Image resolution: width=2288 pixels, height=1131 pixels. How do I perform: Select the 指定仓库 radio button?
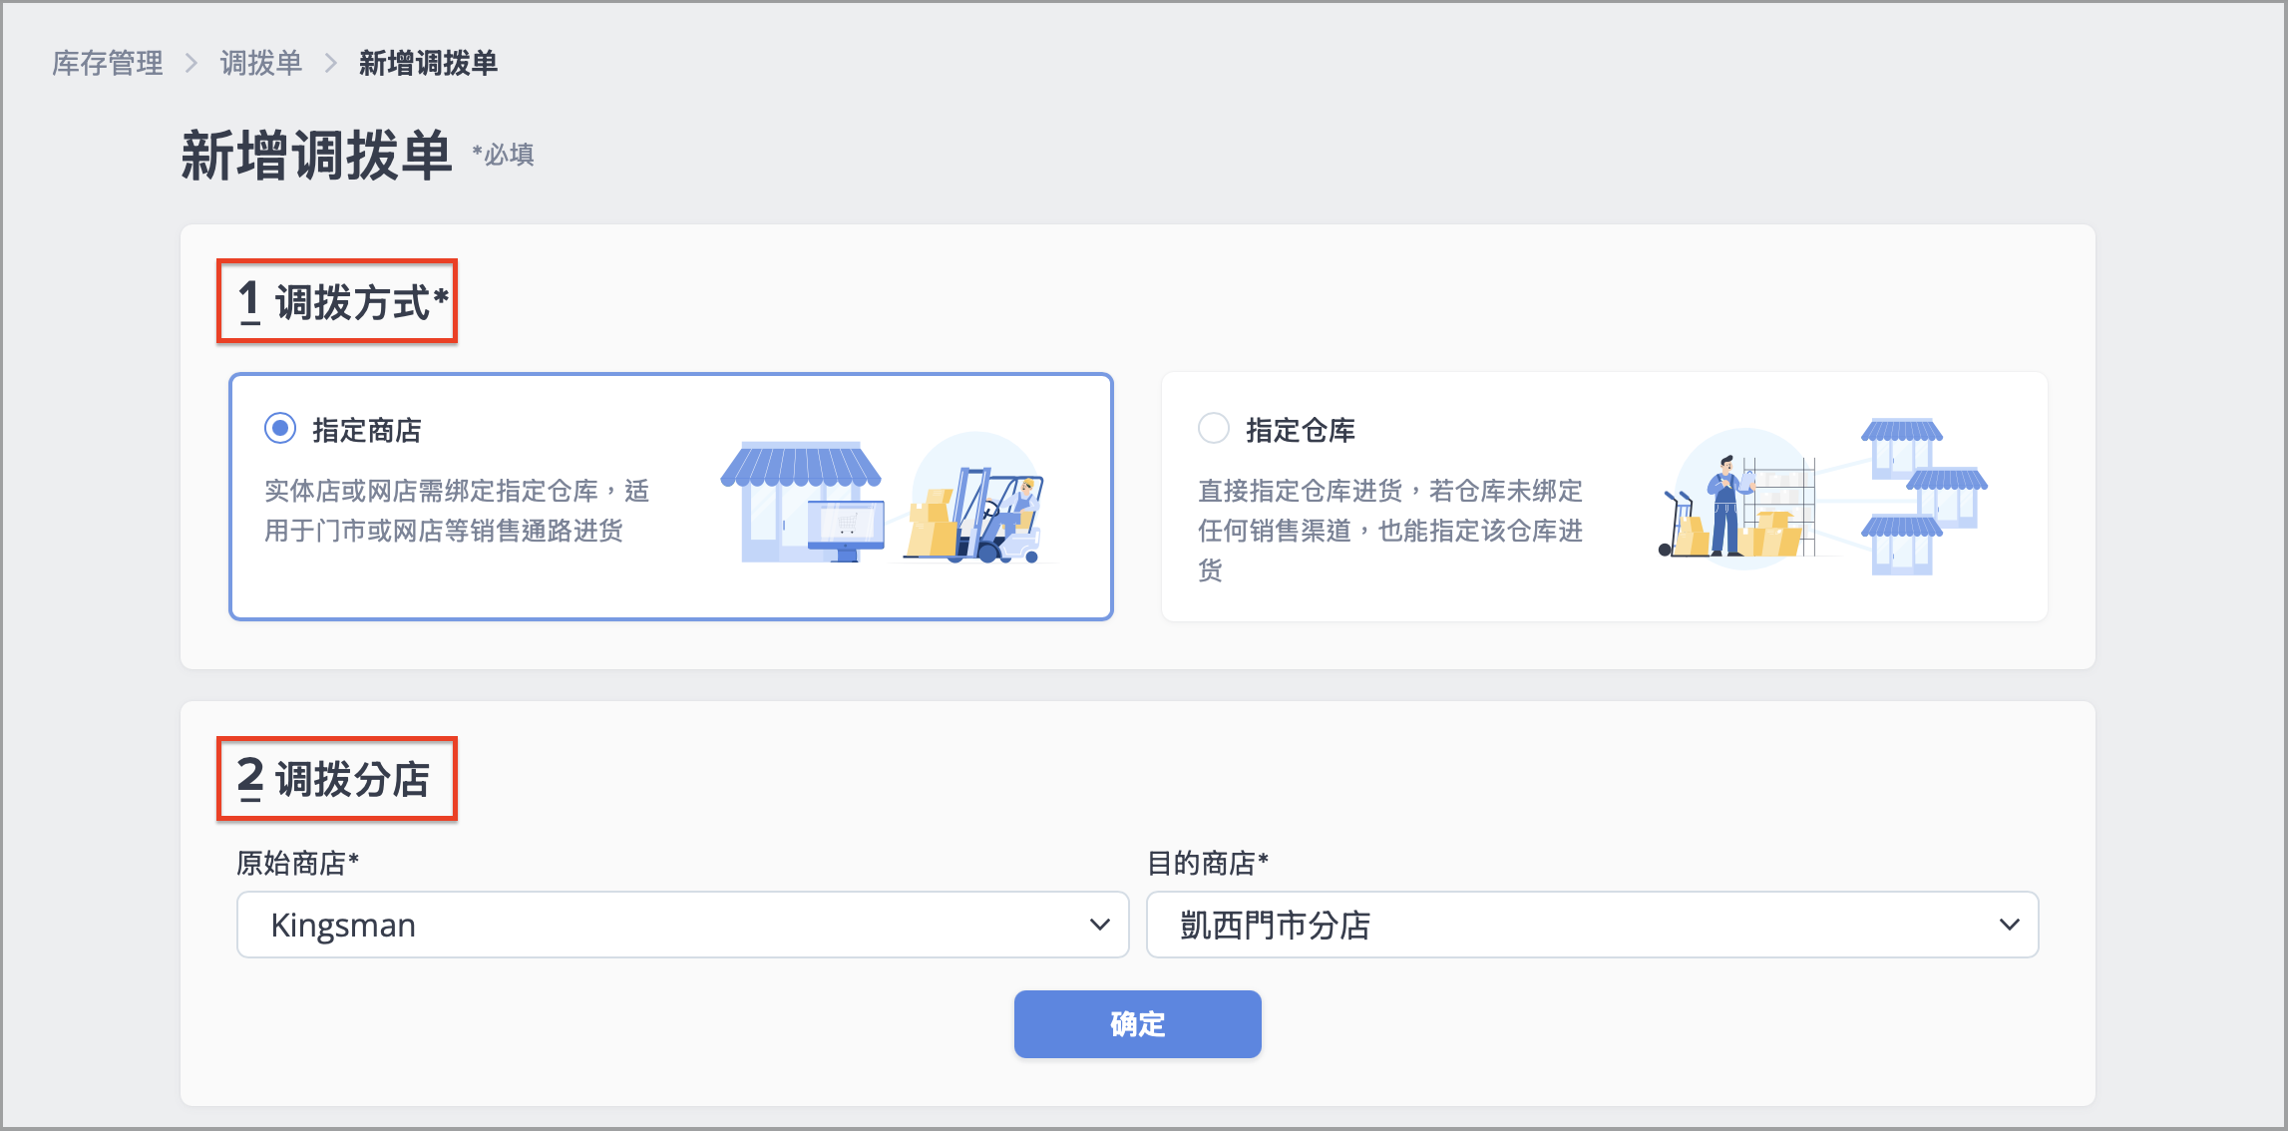(1214, 429)
